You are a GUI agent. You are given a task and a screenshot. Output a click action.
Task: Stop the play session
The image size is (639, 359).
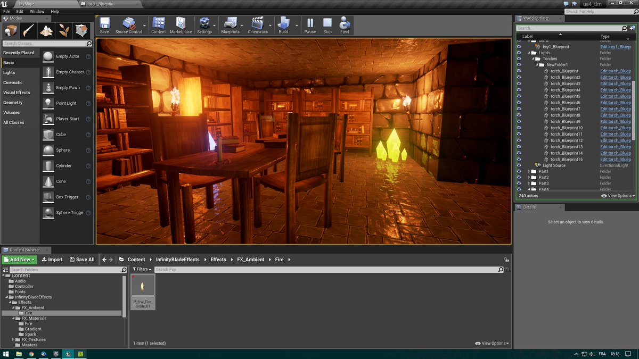[x=327, y=23]
